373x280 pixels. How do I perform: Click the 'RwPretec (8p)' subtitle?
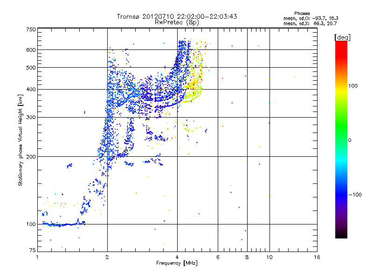tap(177, 22)
